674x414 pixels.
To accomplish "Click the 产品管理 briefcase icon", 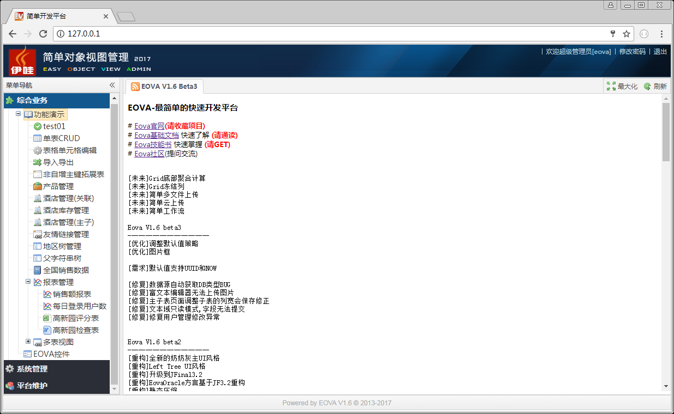I will [x=38, y=186].
